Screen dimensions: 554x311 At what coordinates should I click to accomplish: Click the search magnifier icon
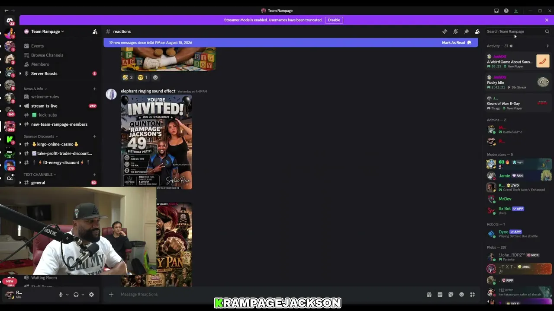pyautogui.click(x=547, y=32)
